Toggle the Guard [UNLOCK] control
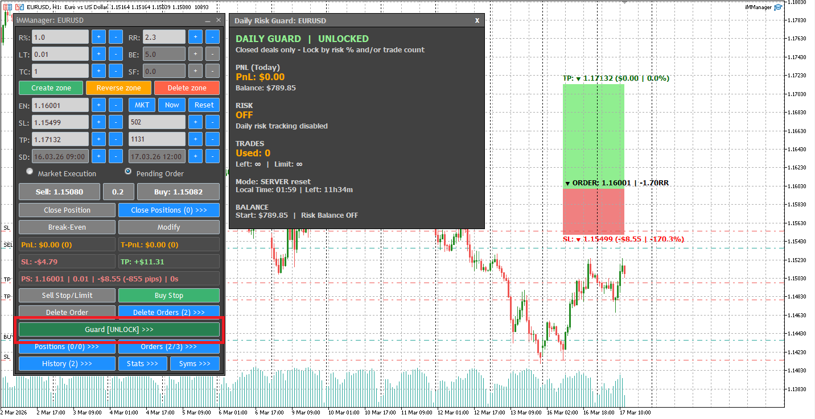Screen dimensions: 815x419 coord(119,329)
